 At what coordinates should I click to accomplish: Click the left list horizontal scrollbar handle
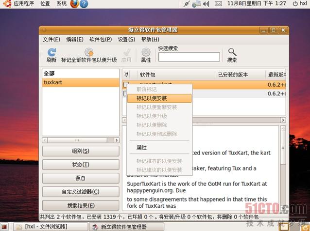77,140
